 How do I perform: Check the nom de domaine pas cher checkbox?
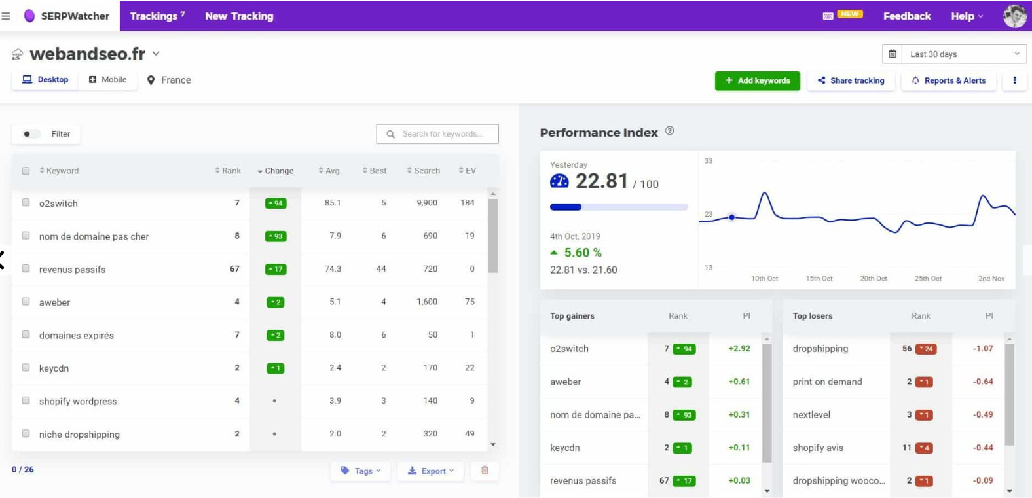[x=26, y=236]
